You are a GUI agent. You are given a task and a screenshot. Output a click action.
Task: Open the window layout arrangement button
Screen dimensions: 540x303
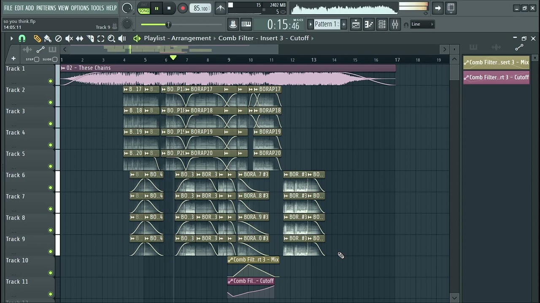(451, 8)
